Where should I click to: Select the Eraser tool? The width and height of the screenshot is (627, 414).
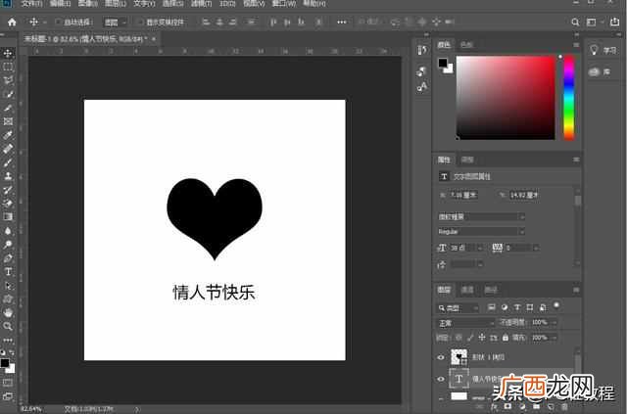pyautogui.click(x=8, y=204)
